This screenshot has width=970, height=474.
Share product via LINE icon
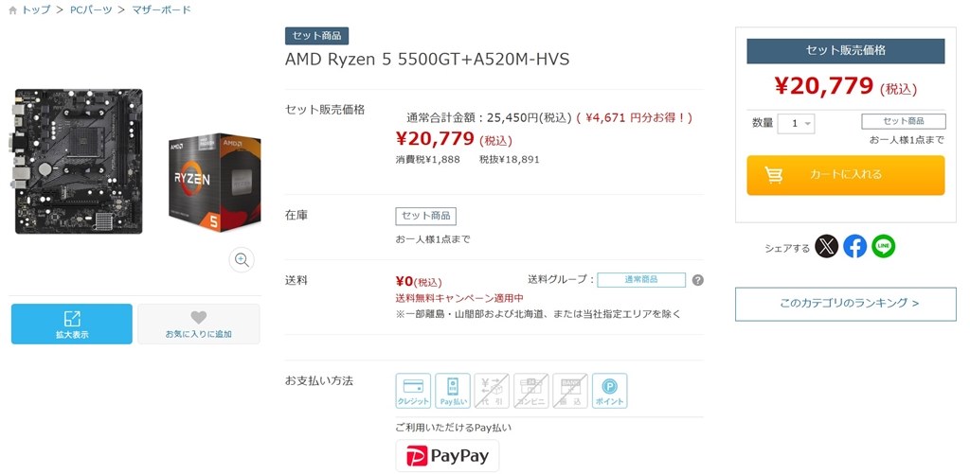(x=884, y=246)
